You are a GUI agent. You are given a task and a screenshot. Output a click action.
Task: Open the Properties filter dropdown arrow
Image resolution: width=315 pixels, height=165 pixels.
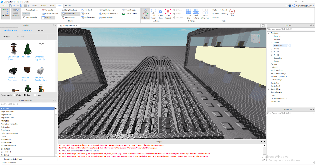[x=313, y=113]
